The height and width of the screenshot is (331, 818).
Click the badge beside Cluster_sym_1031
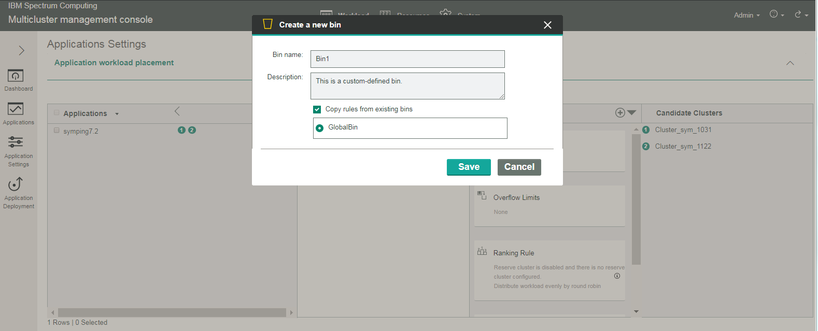coord(646,130)
